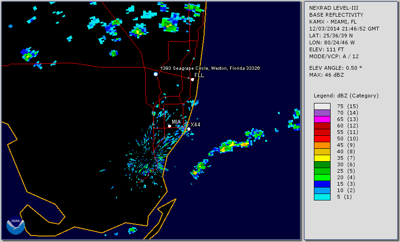
Task: Select the 55 dBZ legend swatch
Action: pos(322,133)
